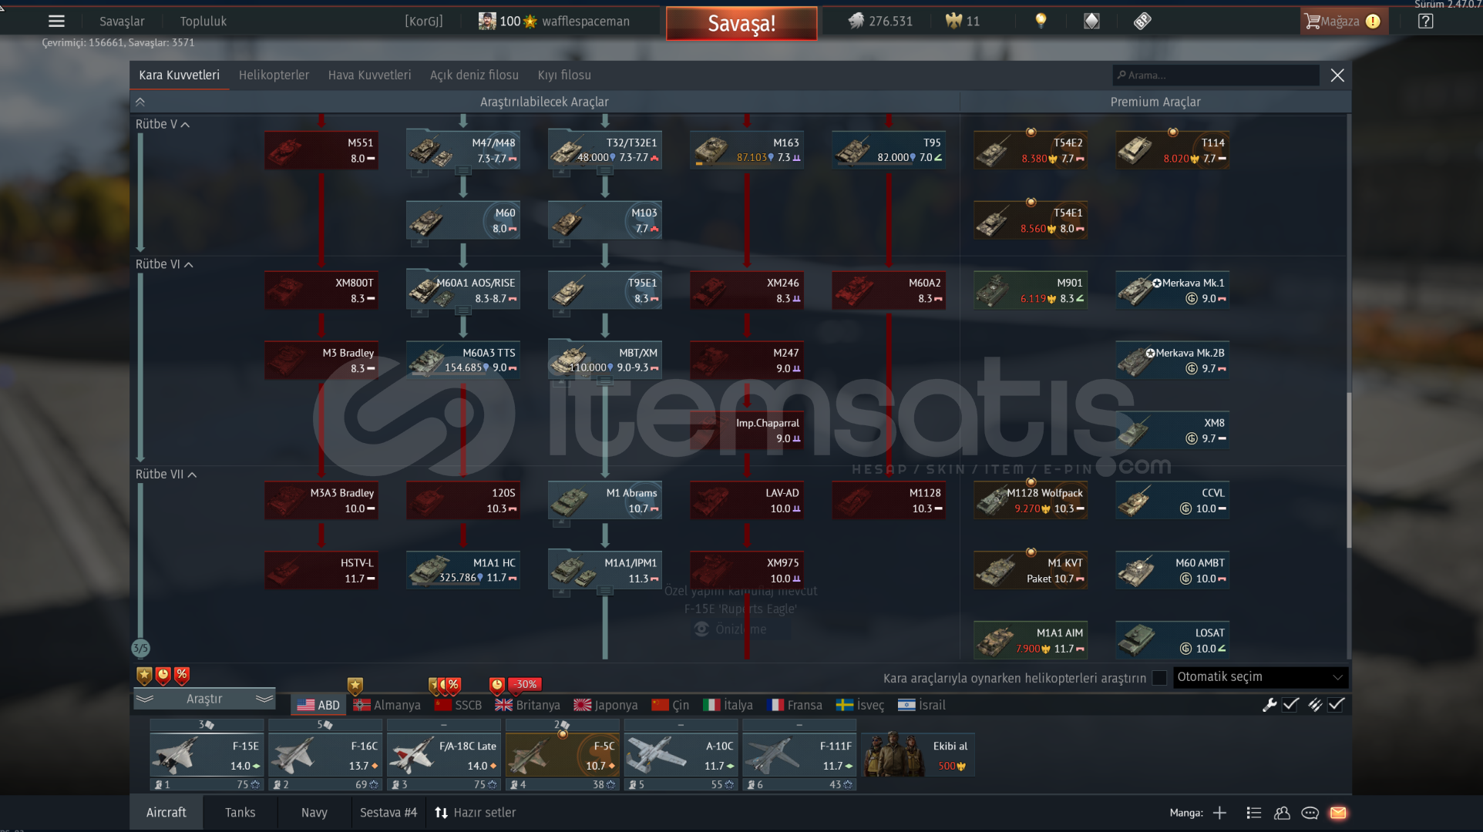Toggle the auto-ammo refill checkbox

(x=1336, y=704)
